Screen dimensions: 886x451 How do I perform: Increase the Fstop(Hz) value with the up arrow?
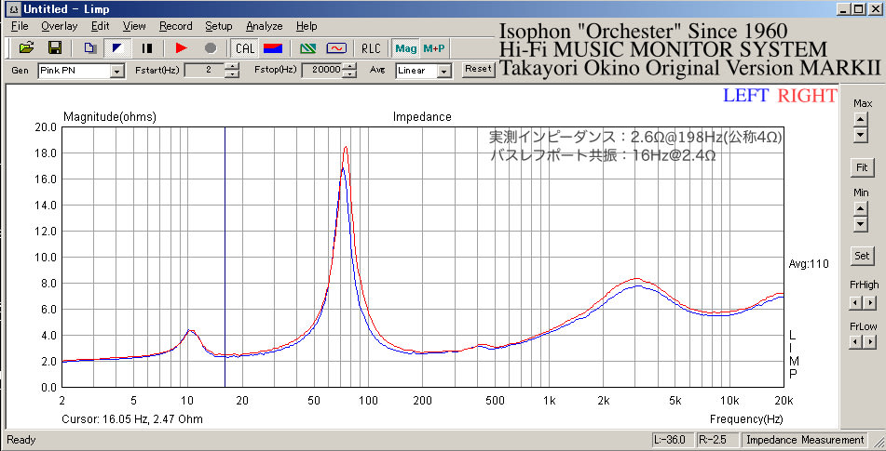pyautogui.click(x=350, y=67)
